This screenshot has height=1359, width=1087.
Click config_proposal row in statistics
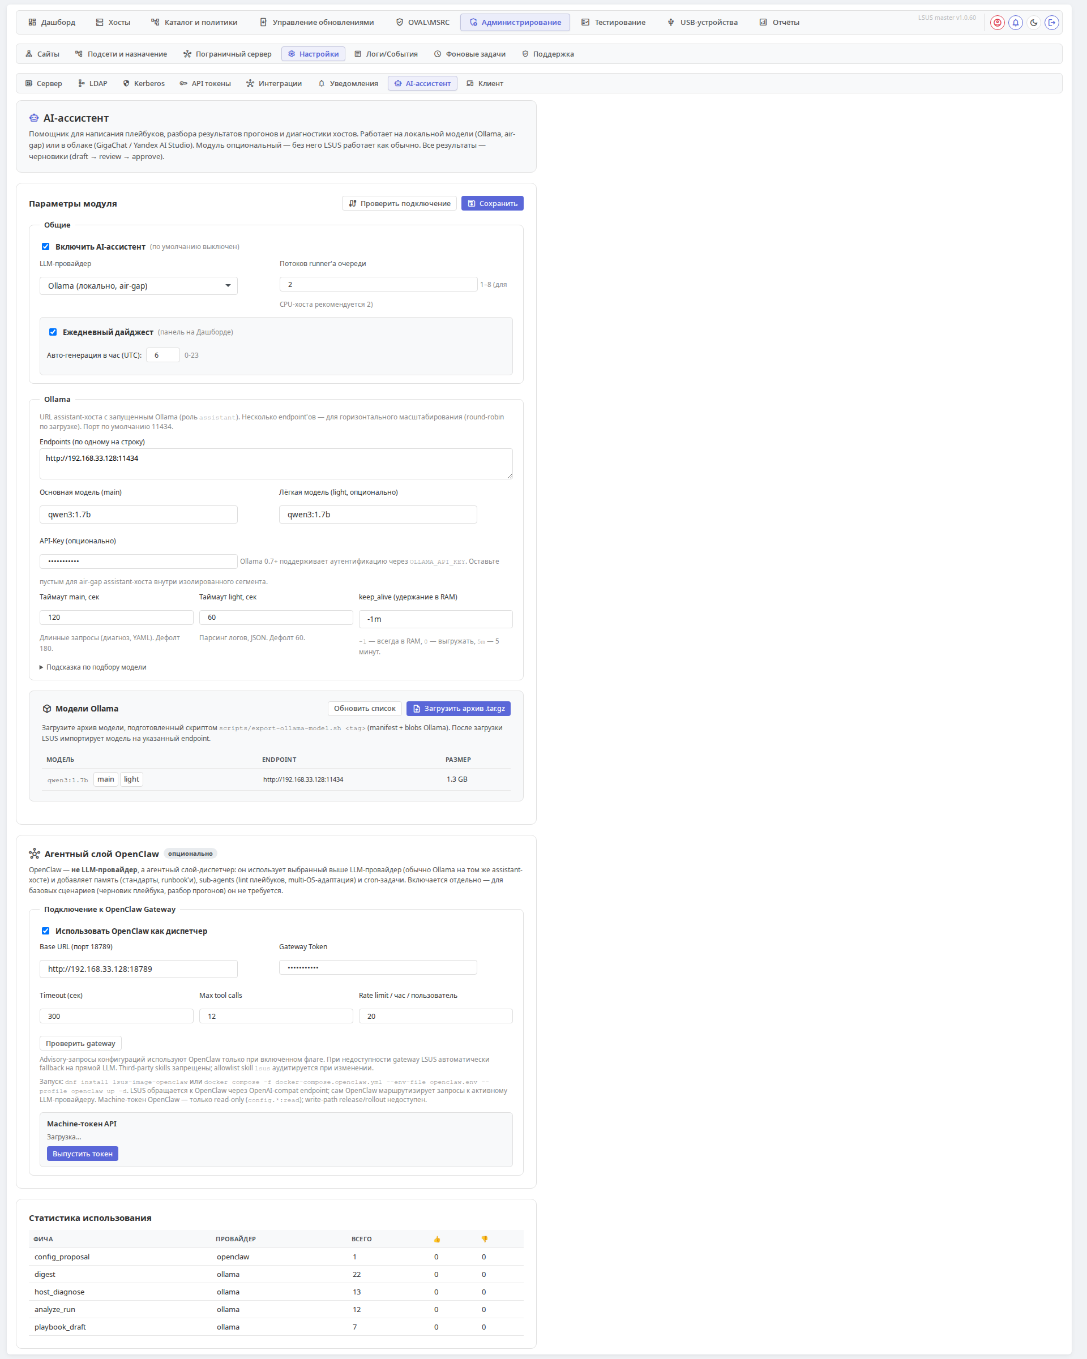276,1257
